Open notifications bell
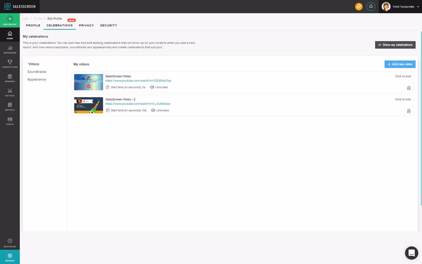Image resolution: width=422 pixels, height=264 pixels. tap(371, 7)
